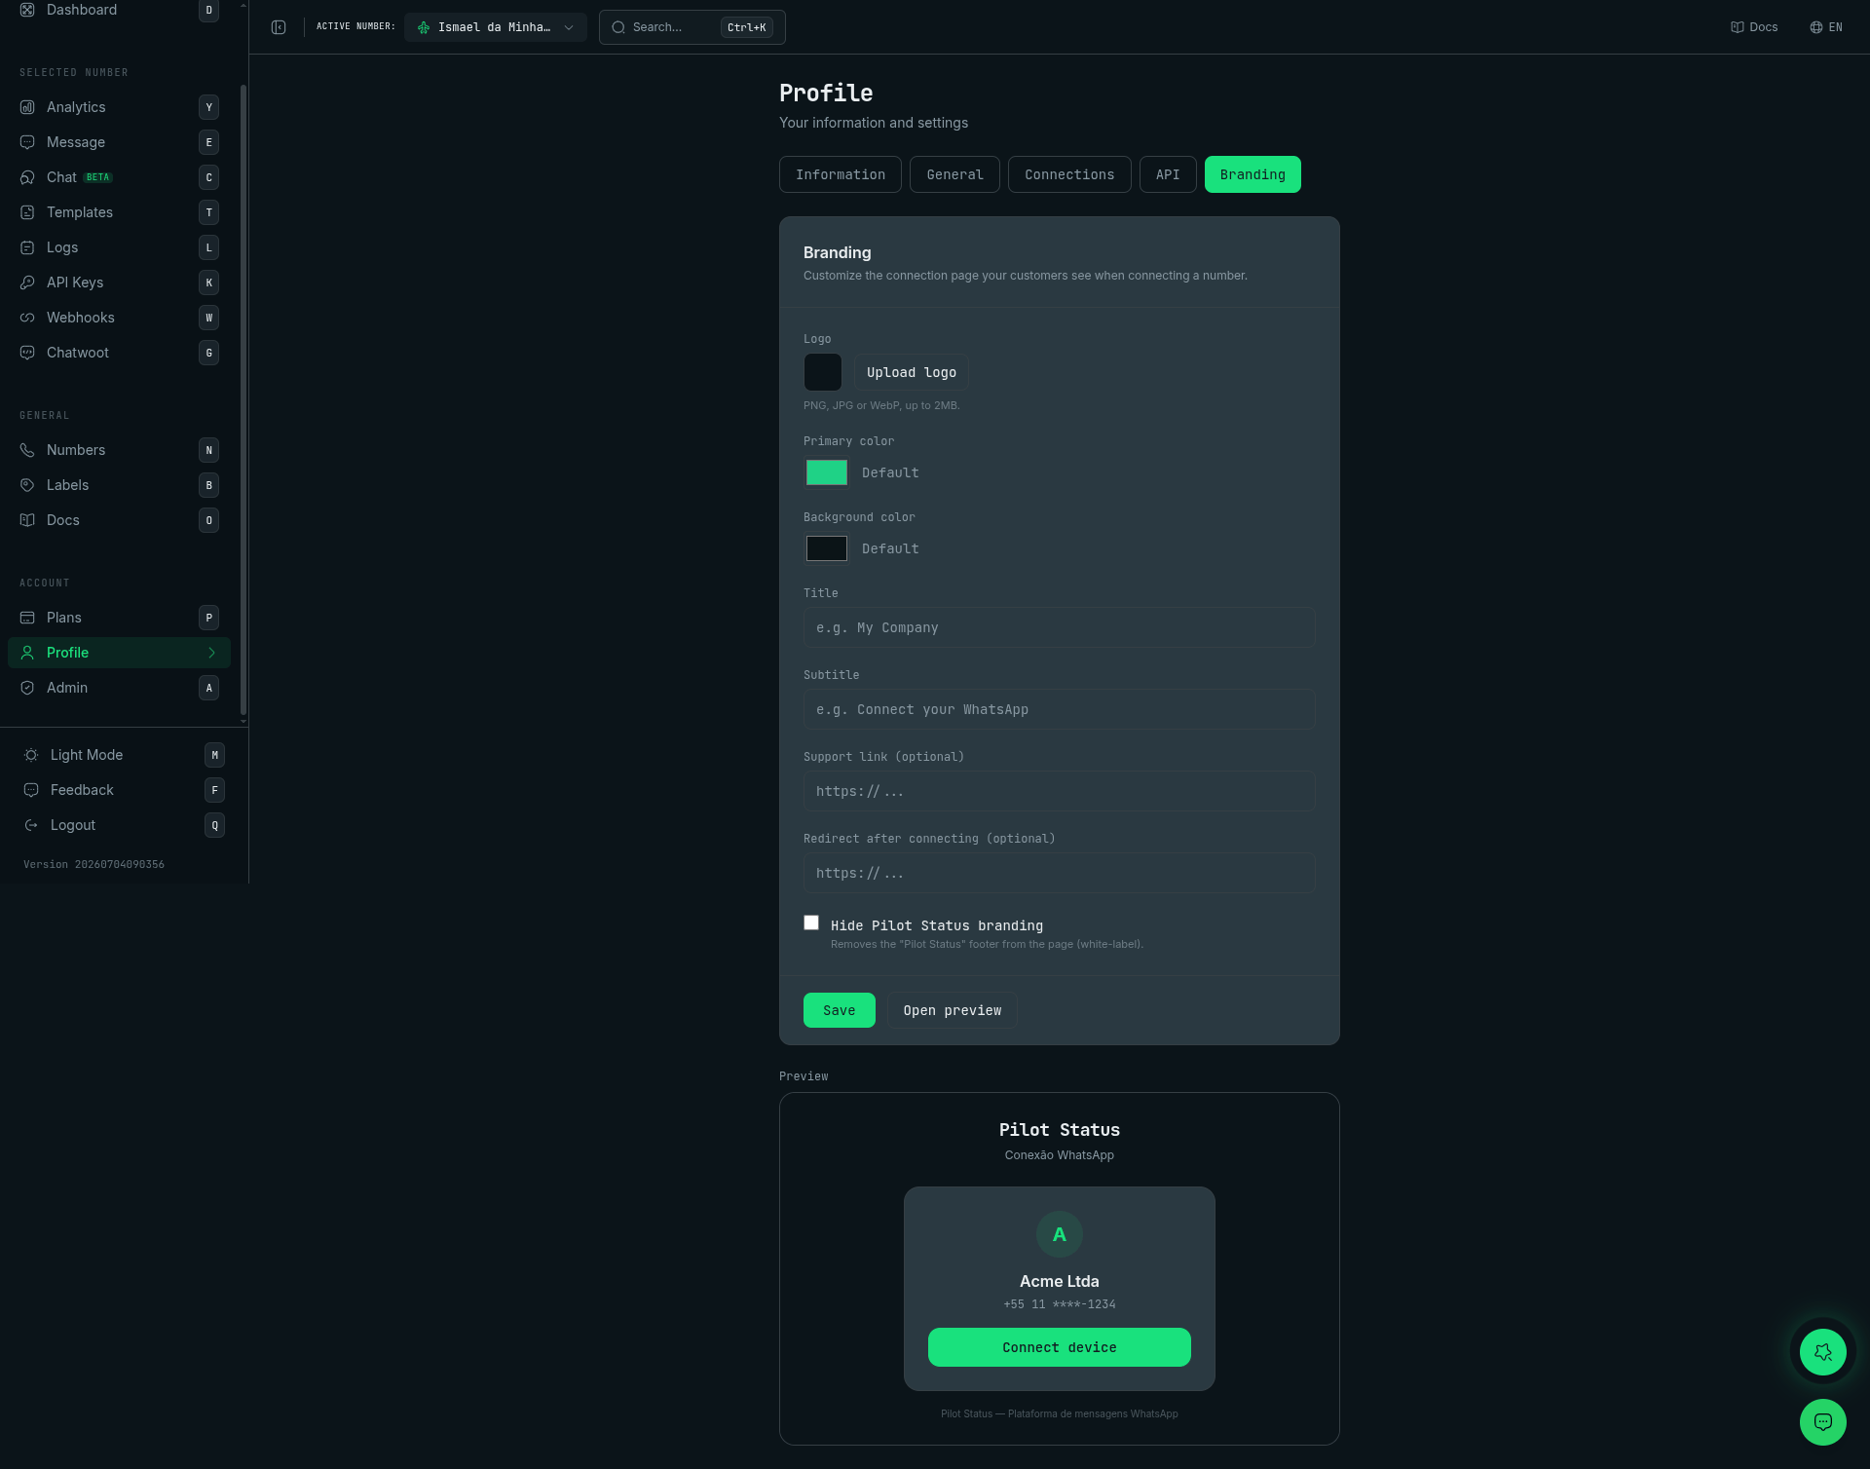Collapse sidebar with panel toggle icon
1870x1469 pixels.
(279, 27)
